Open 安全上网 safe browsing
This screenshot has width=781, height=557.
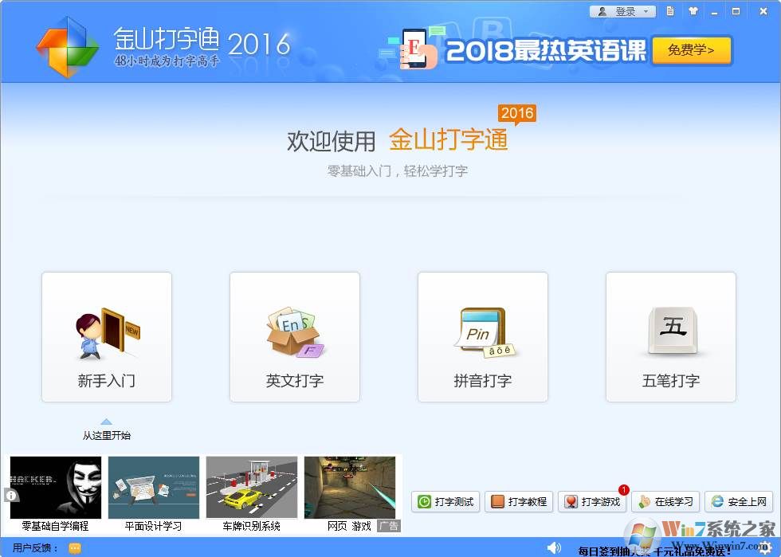point(739,502)
